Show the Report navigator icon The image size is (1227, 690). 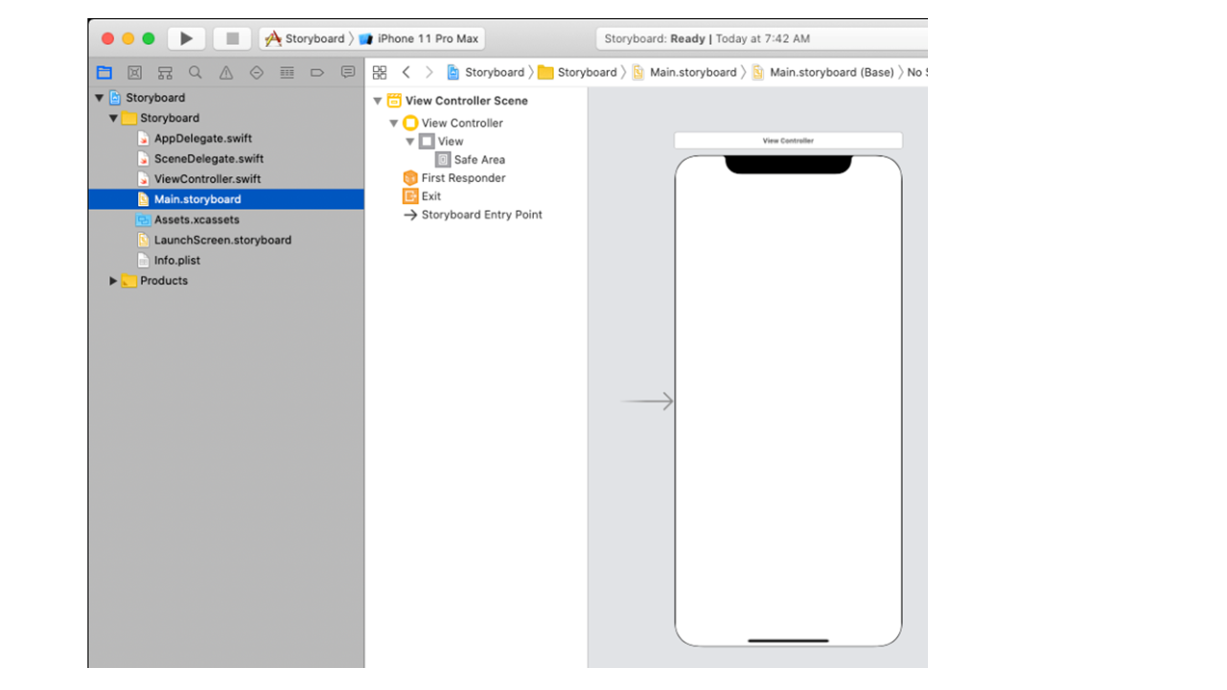[348, 73]
